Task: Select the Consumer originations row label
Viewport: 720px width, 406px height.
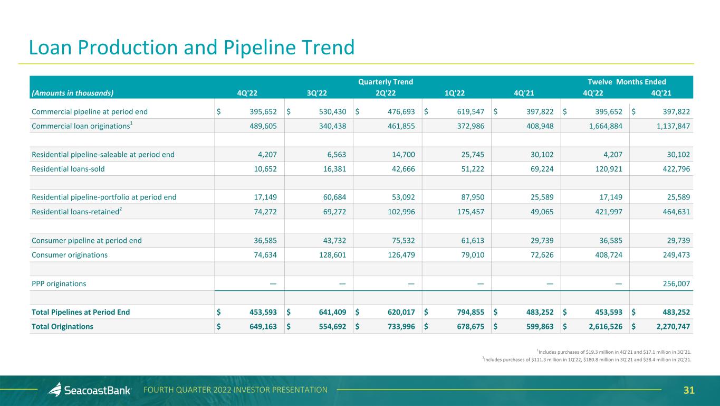Action: coord(70,255)
